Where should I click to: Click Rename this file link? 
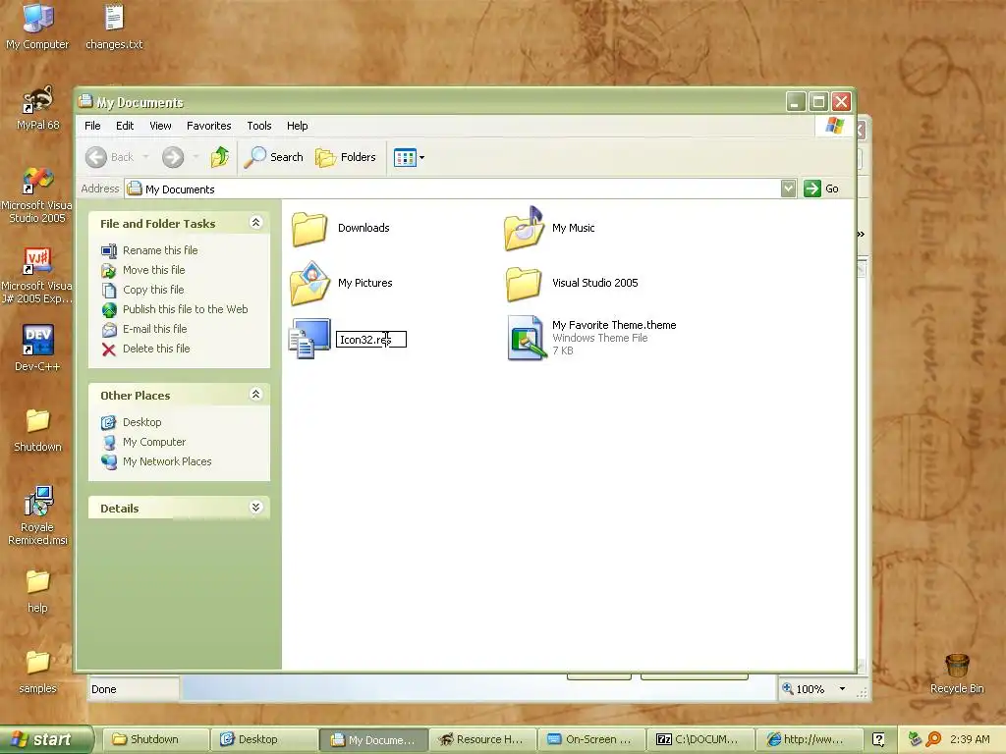click(160, 250)
